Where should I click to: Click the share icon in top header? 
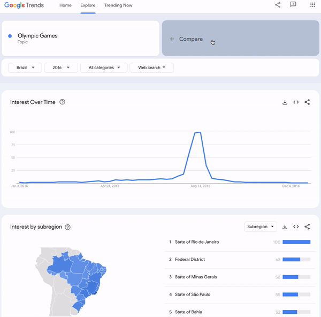[x=278, y=5]
